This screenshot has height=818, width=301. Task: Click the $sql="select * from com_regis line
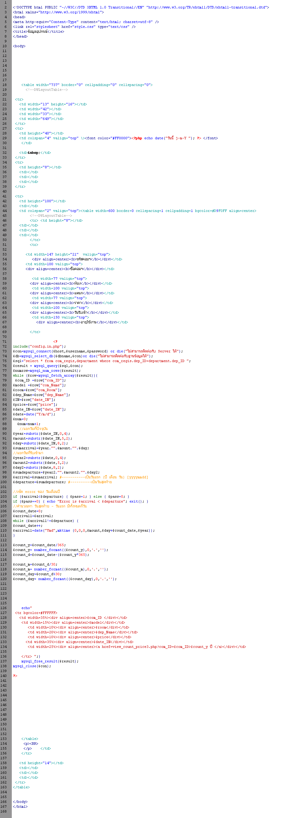[102, 361]
